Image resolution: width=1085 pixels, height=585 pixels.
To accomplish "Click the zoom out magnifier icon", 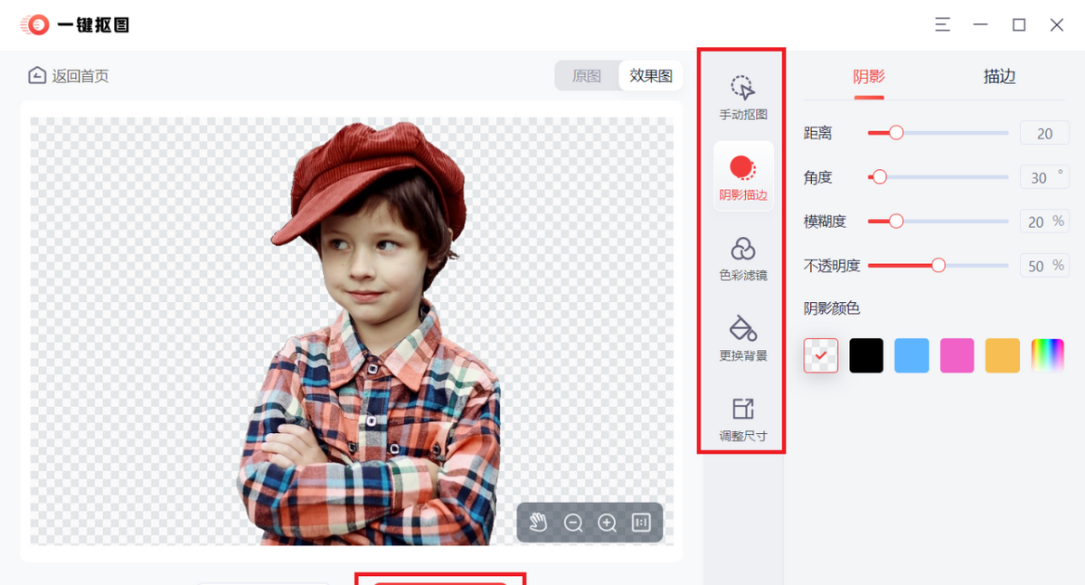I will pyautogui.click(x=573, y=523).
